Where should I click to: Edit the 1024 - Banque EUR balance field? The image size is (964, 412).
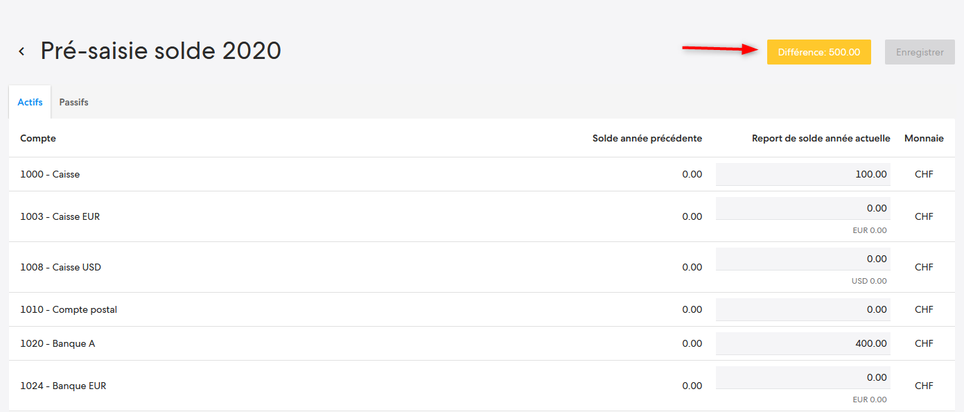pos(803,377)
